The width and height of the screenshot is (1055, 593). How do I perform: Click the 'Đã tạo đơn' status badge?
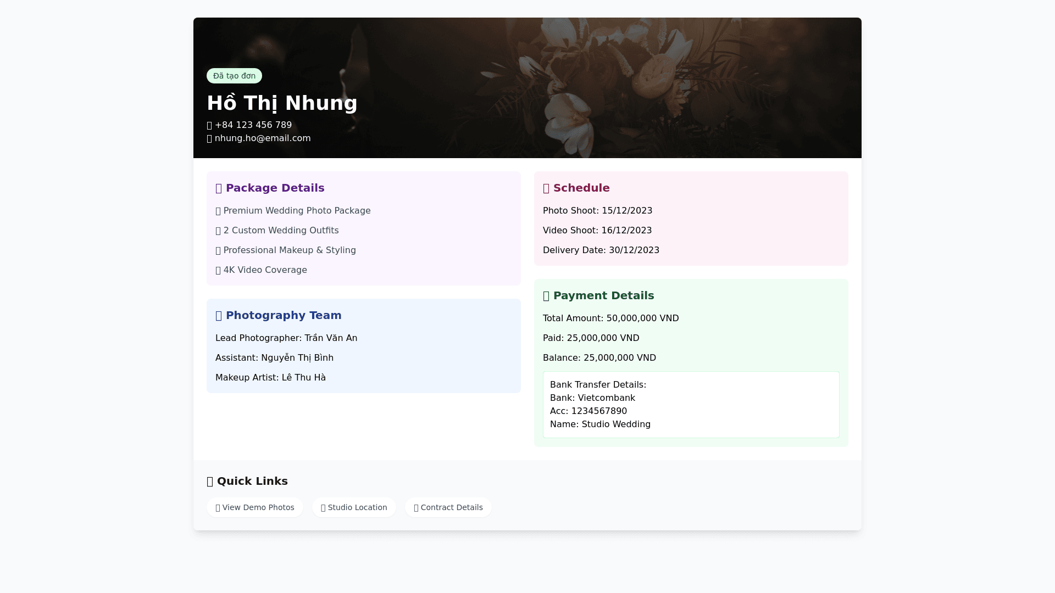(x=234, y=76)
